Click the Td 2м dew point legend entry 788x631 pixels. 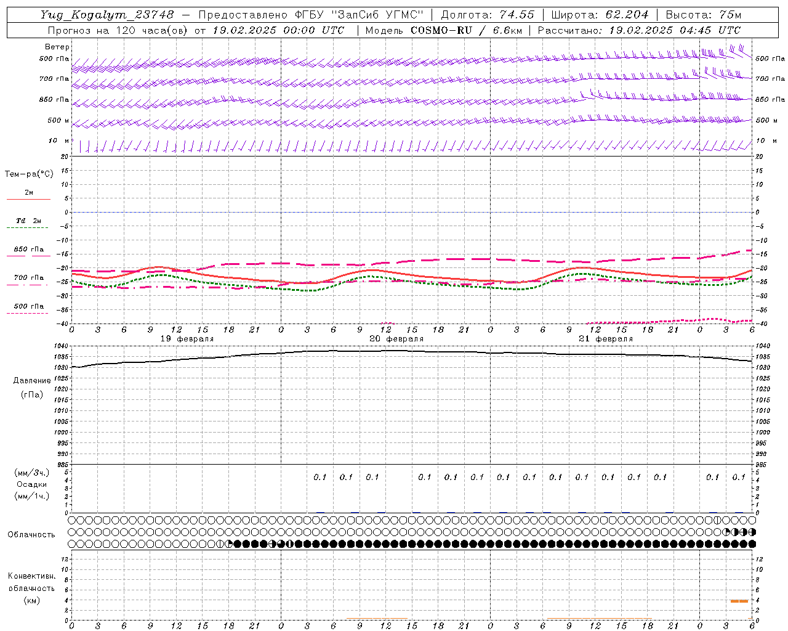[x=29, y=221]
